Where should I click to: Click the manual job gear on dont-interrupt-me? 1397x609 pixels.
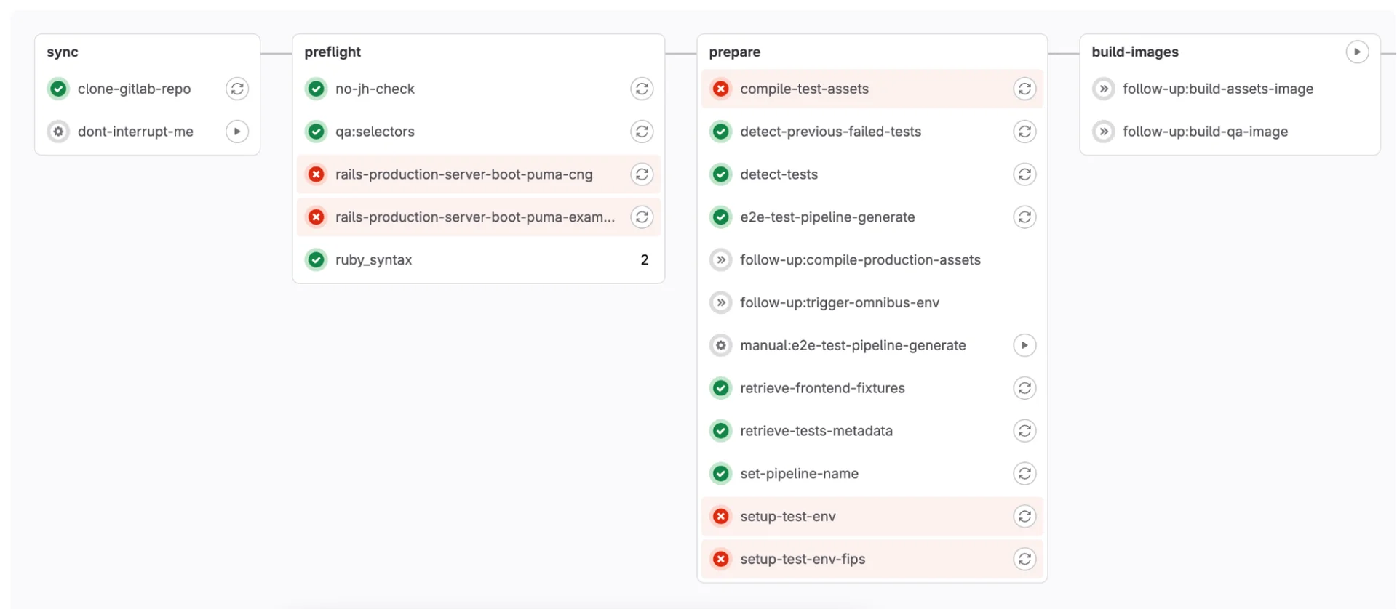[x=57, y=132]
